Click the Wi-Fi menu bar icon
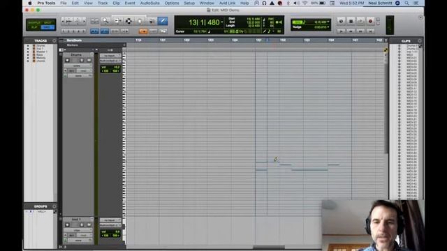 coord(305,3)
